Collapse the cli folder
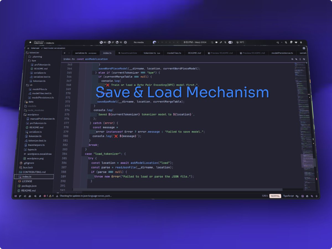Screen dimensions: 332x249 click(x=29, y=85)
